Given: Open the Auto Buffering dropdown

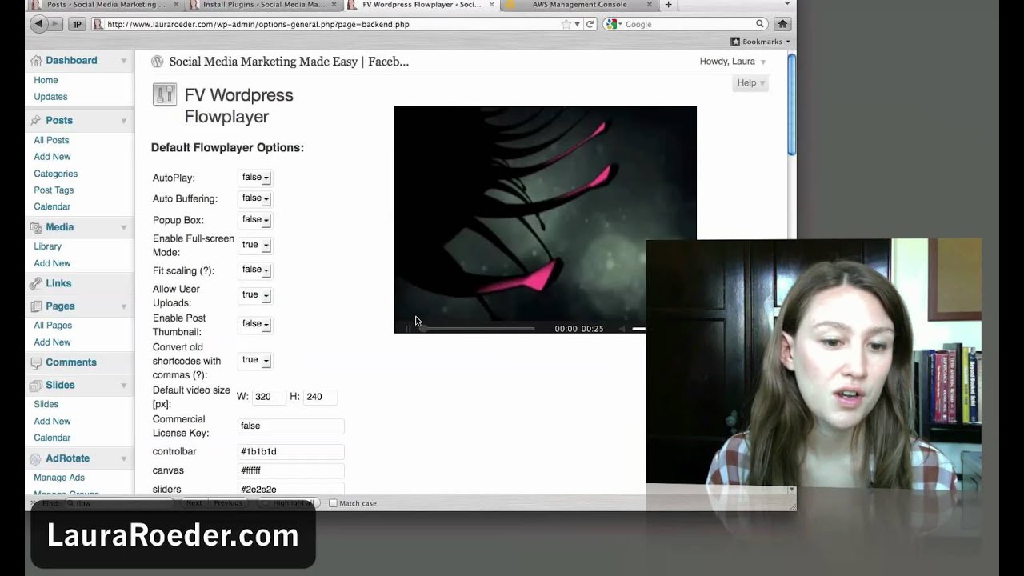Looking at the screenshot, I should point(255,198).
